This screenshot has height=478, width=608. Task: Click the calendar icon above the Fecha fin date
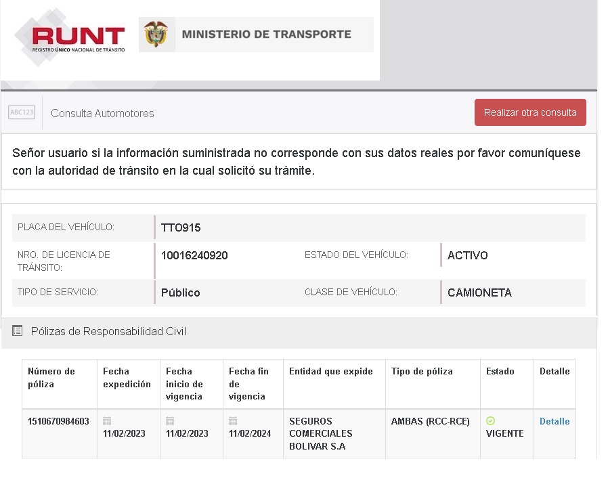[233, 421]
